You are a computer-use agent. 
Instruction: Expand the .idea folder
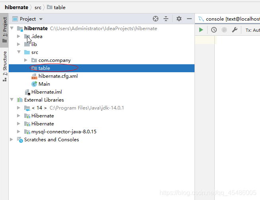[19, 36]
